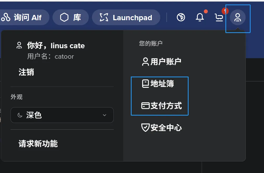Click 请求新功能 link
264x173 pixels.
click(x=38, y=144)
